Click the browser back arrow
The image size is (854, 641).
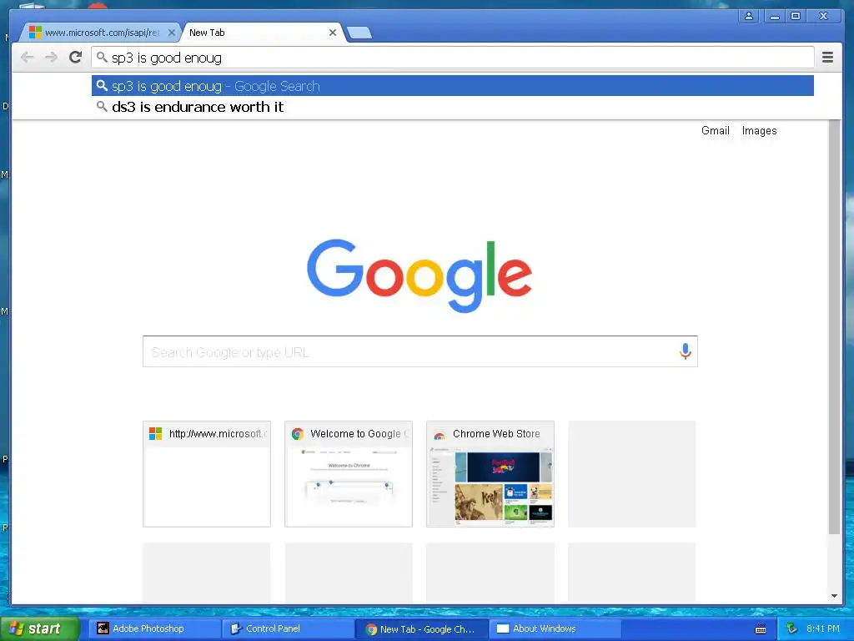pyautogui.click(x=27, y=58)
